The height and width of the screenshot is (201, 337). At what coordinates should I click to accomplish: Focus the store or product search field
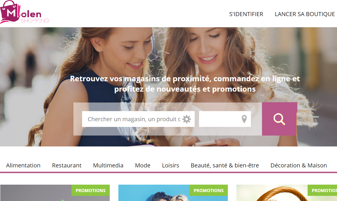pyautogui.click(x=138, y=119)
